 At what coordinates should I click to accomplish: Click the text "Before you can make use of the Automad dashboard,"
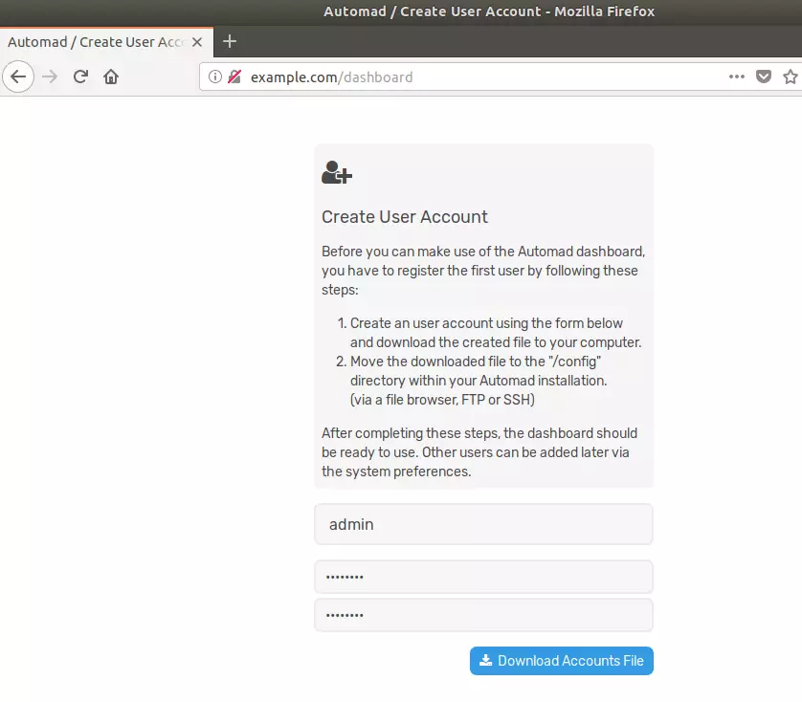click(483, 252)
